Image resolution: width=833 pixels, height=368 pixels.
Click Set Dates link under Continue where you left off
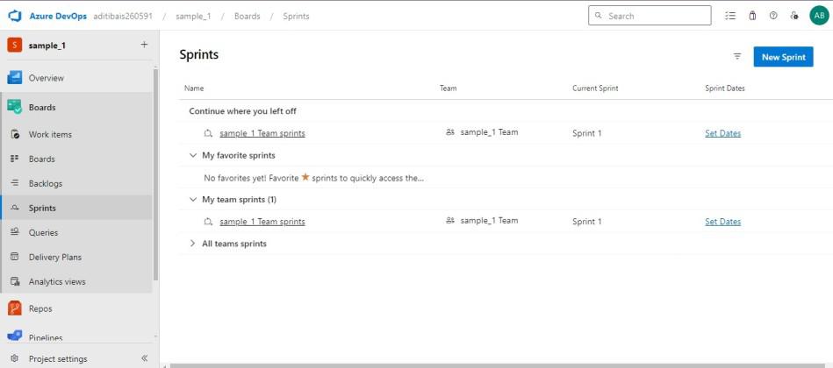click(722, 133)
